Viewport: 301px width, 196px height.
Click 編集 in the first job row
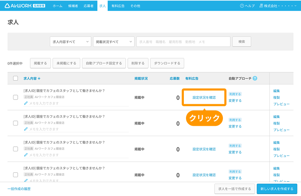pyautogui.click(x=277, y=91)
